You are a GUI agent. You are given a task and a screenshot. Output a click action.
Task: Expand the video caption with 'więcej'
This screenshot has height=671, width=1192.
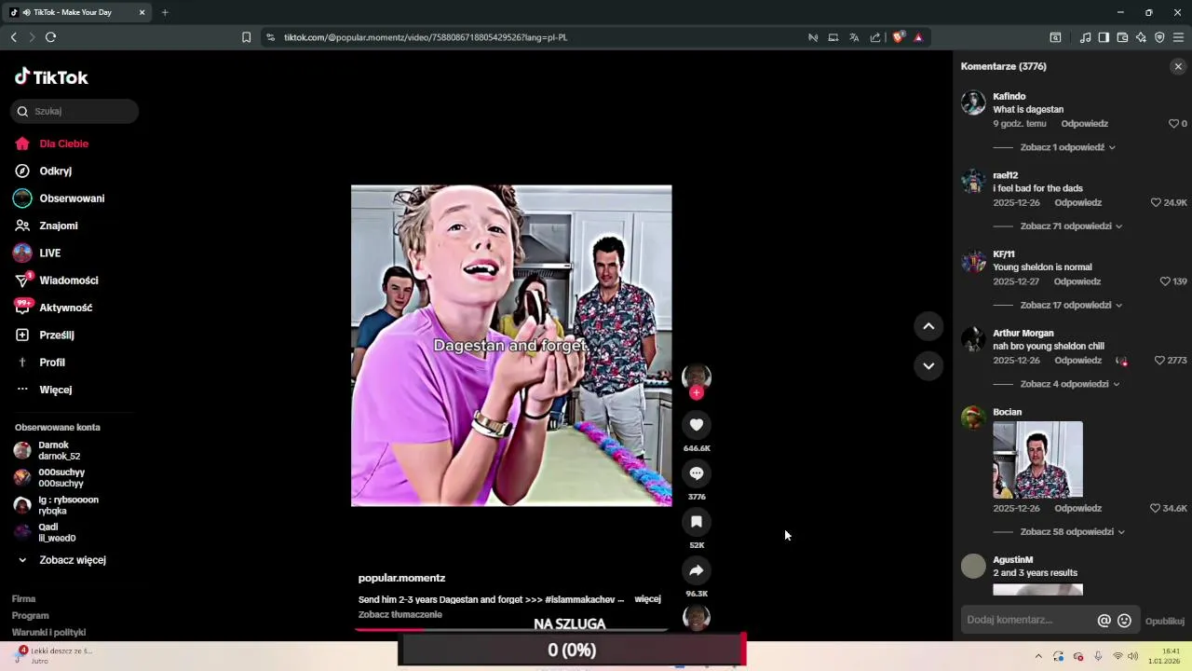pyautogui.click(x=647, y=599)
